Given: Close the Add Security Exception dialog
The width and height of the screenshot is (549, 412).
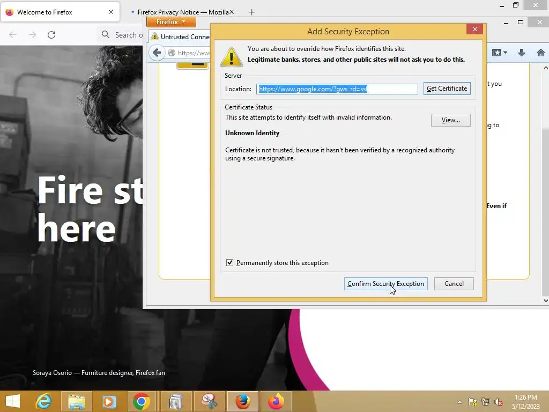Looking at the screenshot, I should point(475,29).
